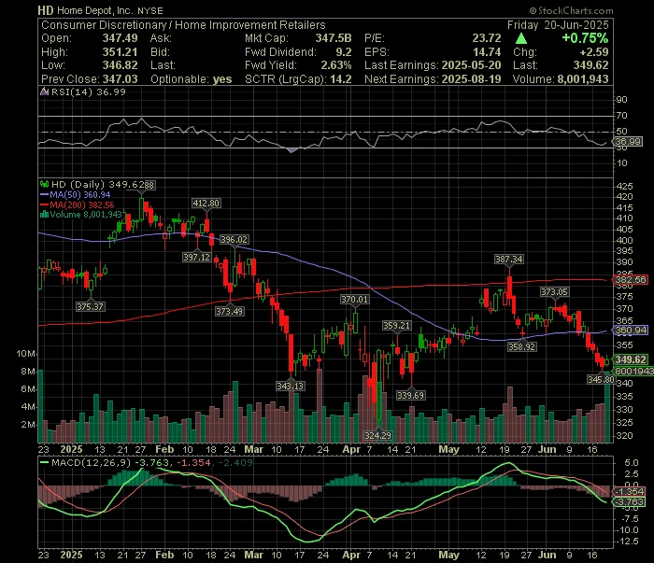The image size is (654, 563).
Task: Click the MACD -3.763 axis tag
Action: tap(629, 501)
